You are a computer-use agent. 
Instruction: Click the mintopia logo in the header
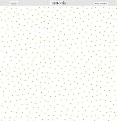[58, 3]
